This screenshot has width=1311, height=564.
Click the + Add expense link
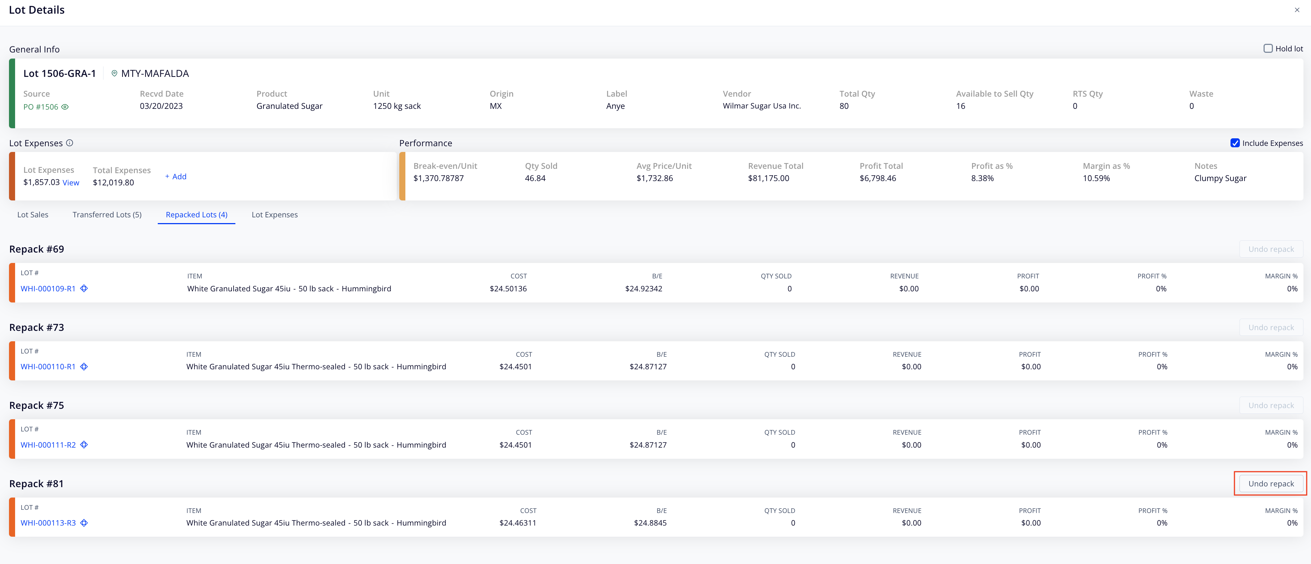click(x=176, y=176)
